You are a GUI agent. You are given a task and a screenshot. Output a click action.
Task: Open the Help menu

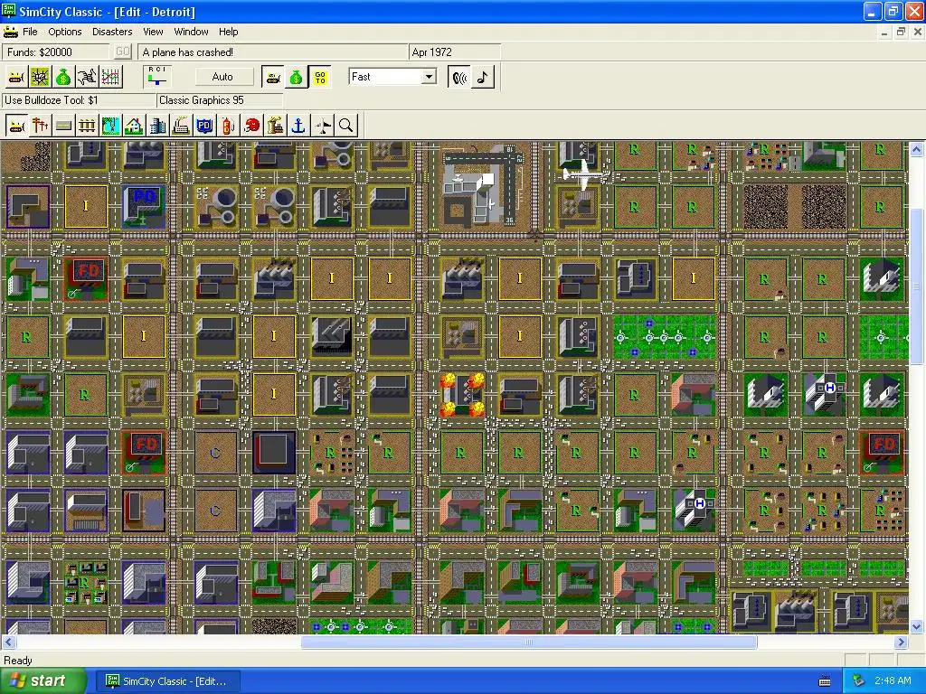[x=229, y=32]
